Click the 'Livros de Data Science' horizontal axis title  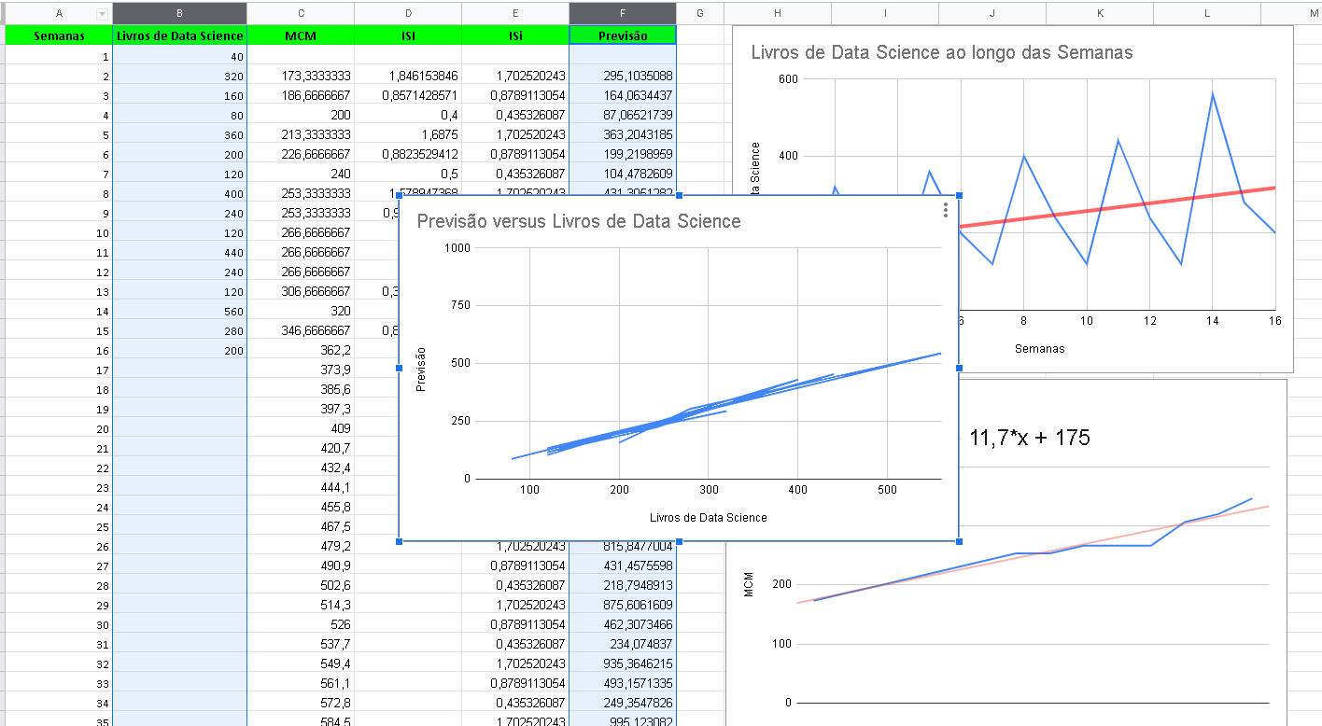point(709,518)
